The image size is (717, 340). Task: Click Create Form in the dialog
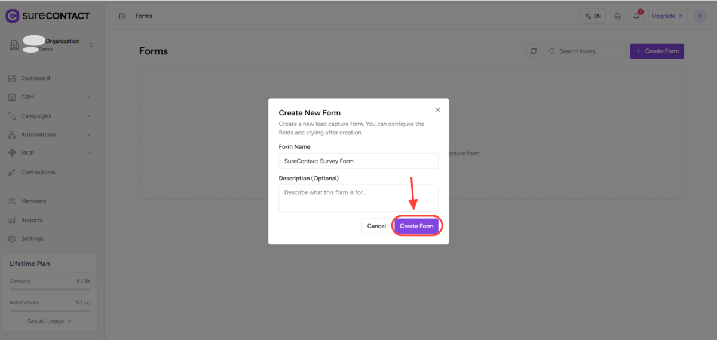tap(416, 226)
